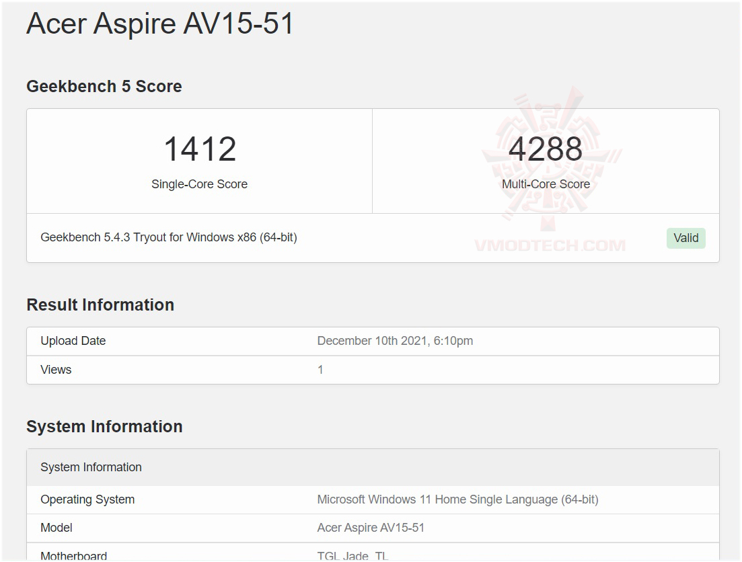Click the 1412 single-core score number
This screenshot has height=562, width=742.
coord(200,149)
